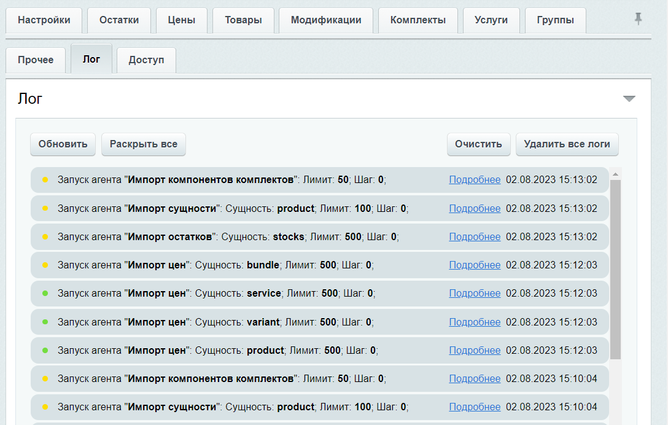Click the pin icon at top right
The width and height of the screenshot is (668, 425).
pos(638,19)
